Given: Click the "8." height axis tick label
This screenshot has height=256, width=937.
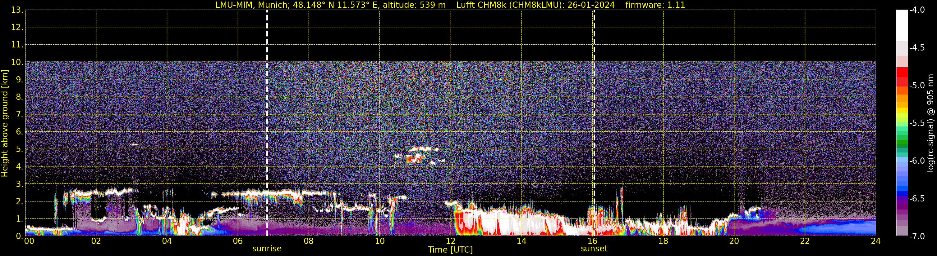Looking at the screenshot, I should [19, 97].
